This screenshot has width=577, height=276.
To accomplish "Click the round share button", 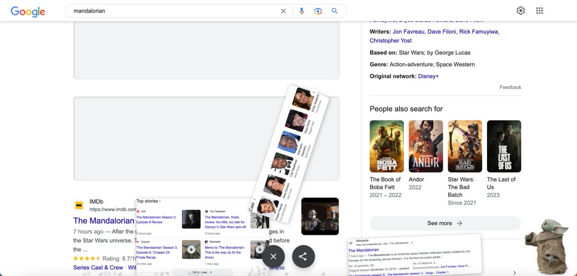I will [x=303, y=256].
